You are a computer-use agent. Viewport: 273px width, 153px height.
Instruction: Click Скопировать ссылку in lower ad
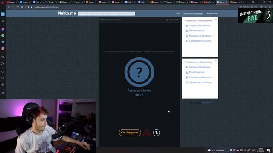point(200,82)
